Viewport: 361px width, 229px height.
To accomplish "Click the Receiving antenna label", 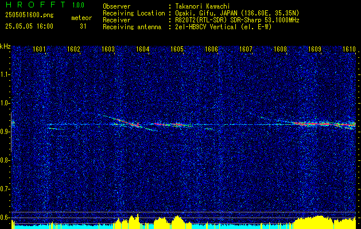I will [x=132, y=27].
